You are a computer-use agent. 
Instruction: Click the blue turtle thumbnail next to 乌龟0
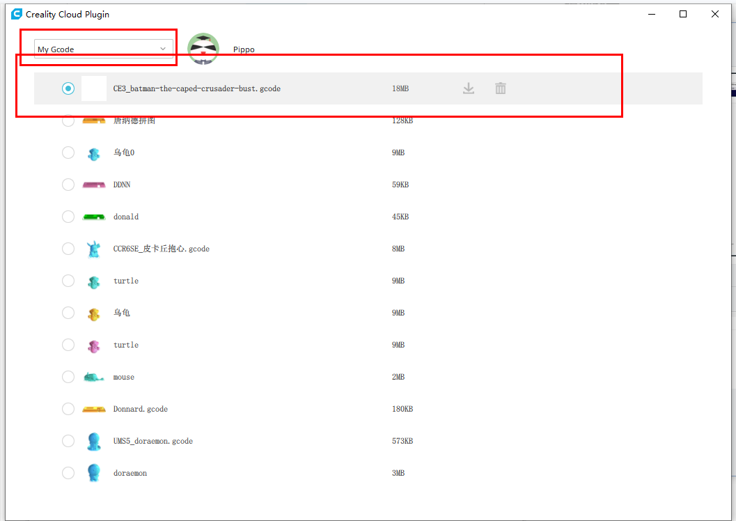click(x=94, y=152)
